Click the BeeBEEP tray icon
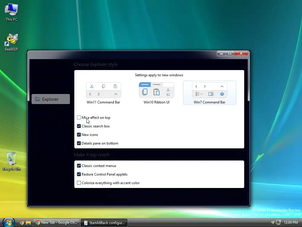The image size is (302, 227). tap(273, 222)
